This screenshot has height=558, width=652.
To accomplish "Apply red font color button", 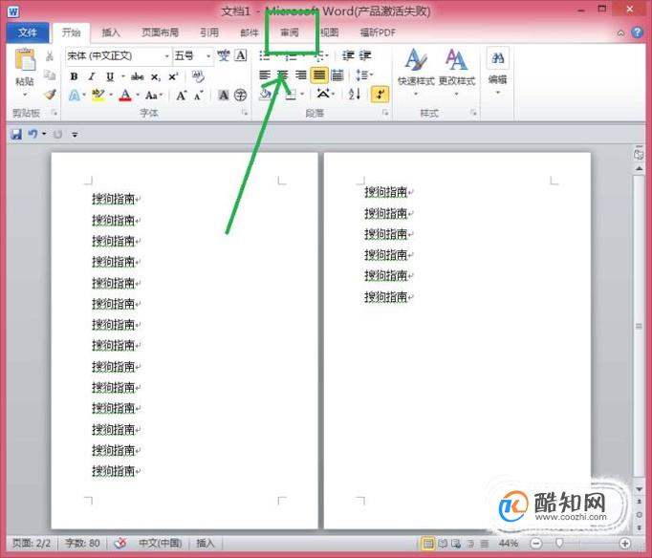I will click(125, 96).
